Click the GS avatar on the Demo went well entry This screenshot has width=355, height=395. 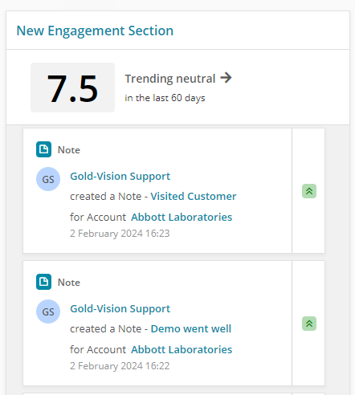[x=48, y=312]
